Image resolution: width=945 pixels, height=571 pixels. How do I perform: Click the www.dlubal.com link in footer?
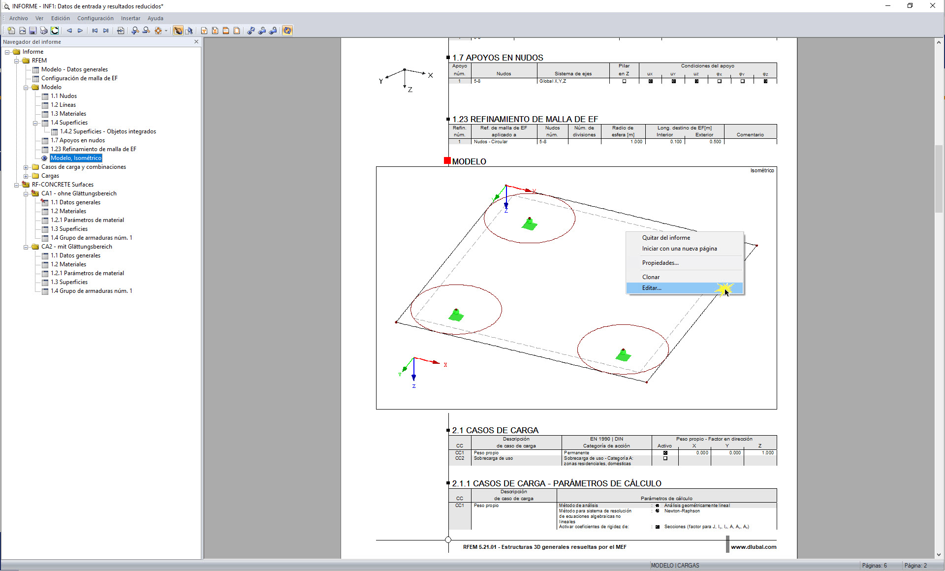(753, 547)
